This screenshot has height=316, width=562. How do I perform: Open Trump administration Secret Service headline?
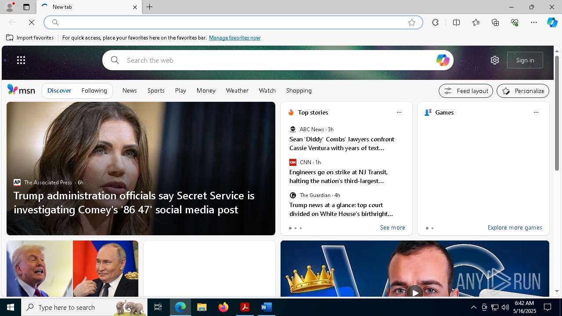(x=134, y=202)
